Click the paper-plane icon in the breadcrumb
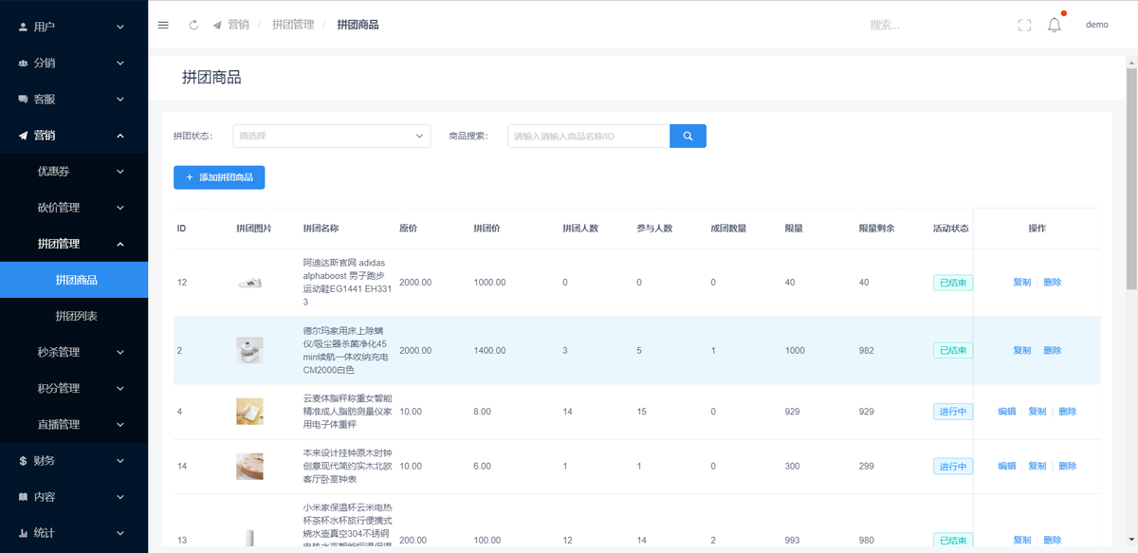 click(218, 25)
